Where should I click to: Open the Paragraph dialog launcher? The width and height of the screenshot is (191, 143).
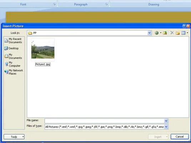click(106, 4)
